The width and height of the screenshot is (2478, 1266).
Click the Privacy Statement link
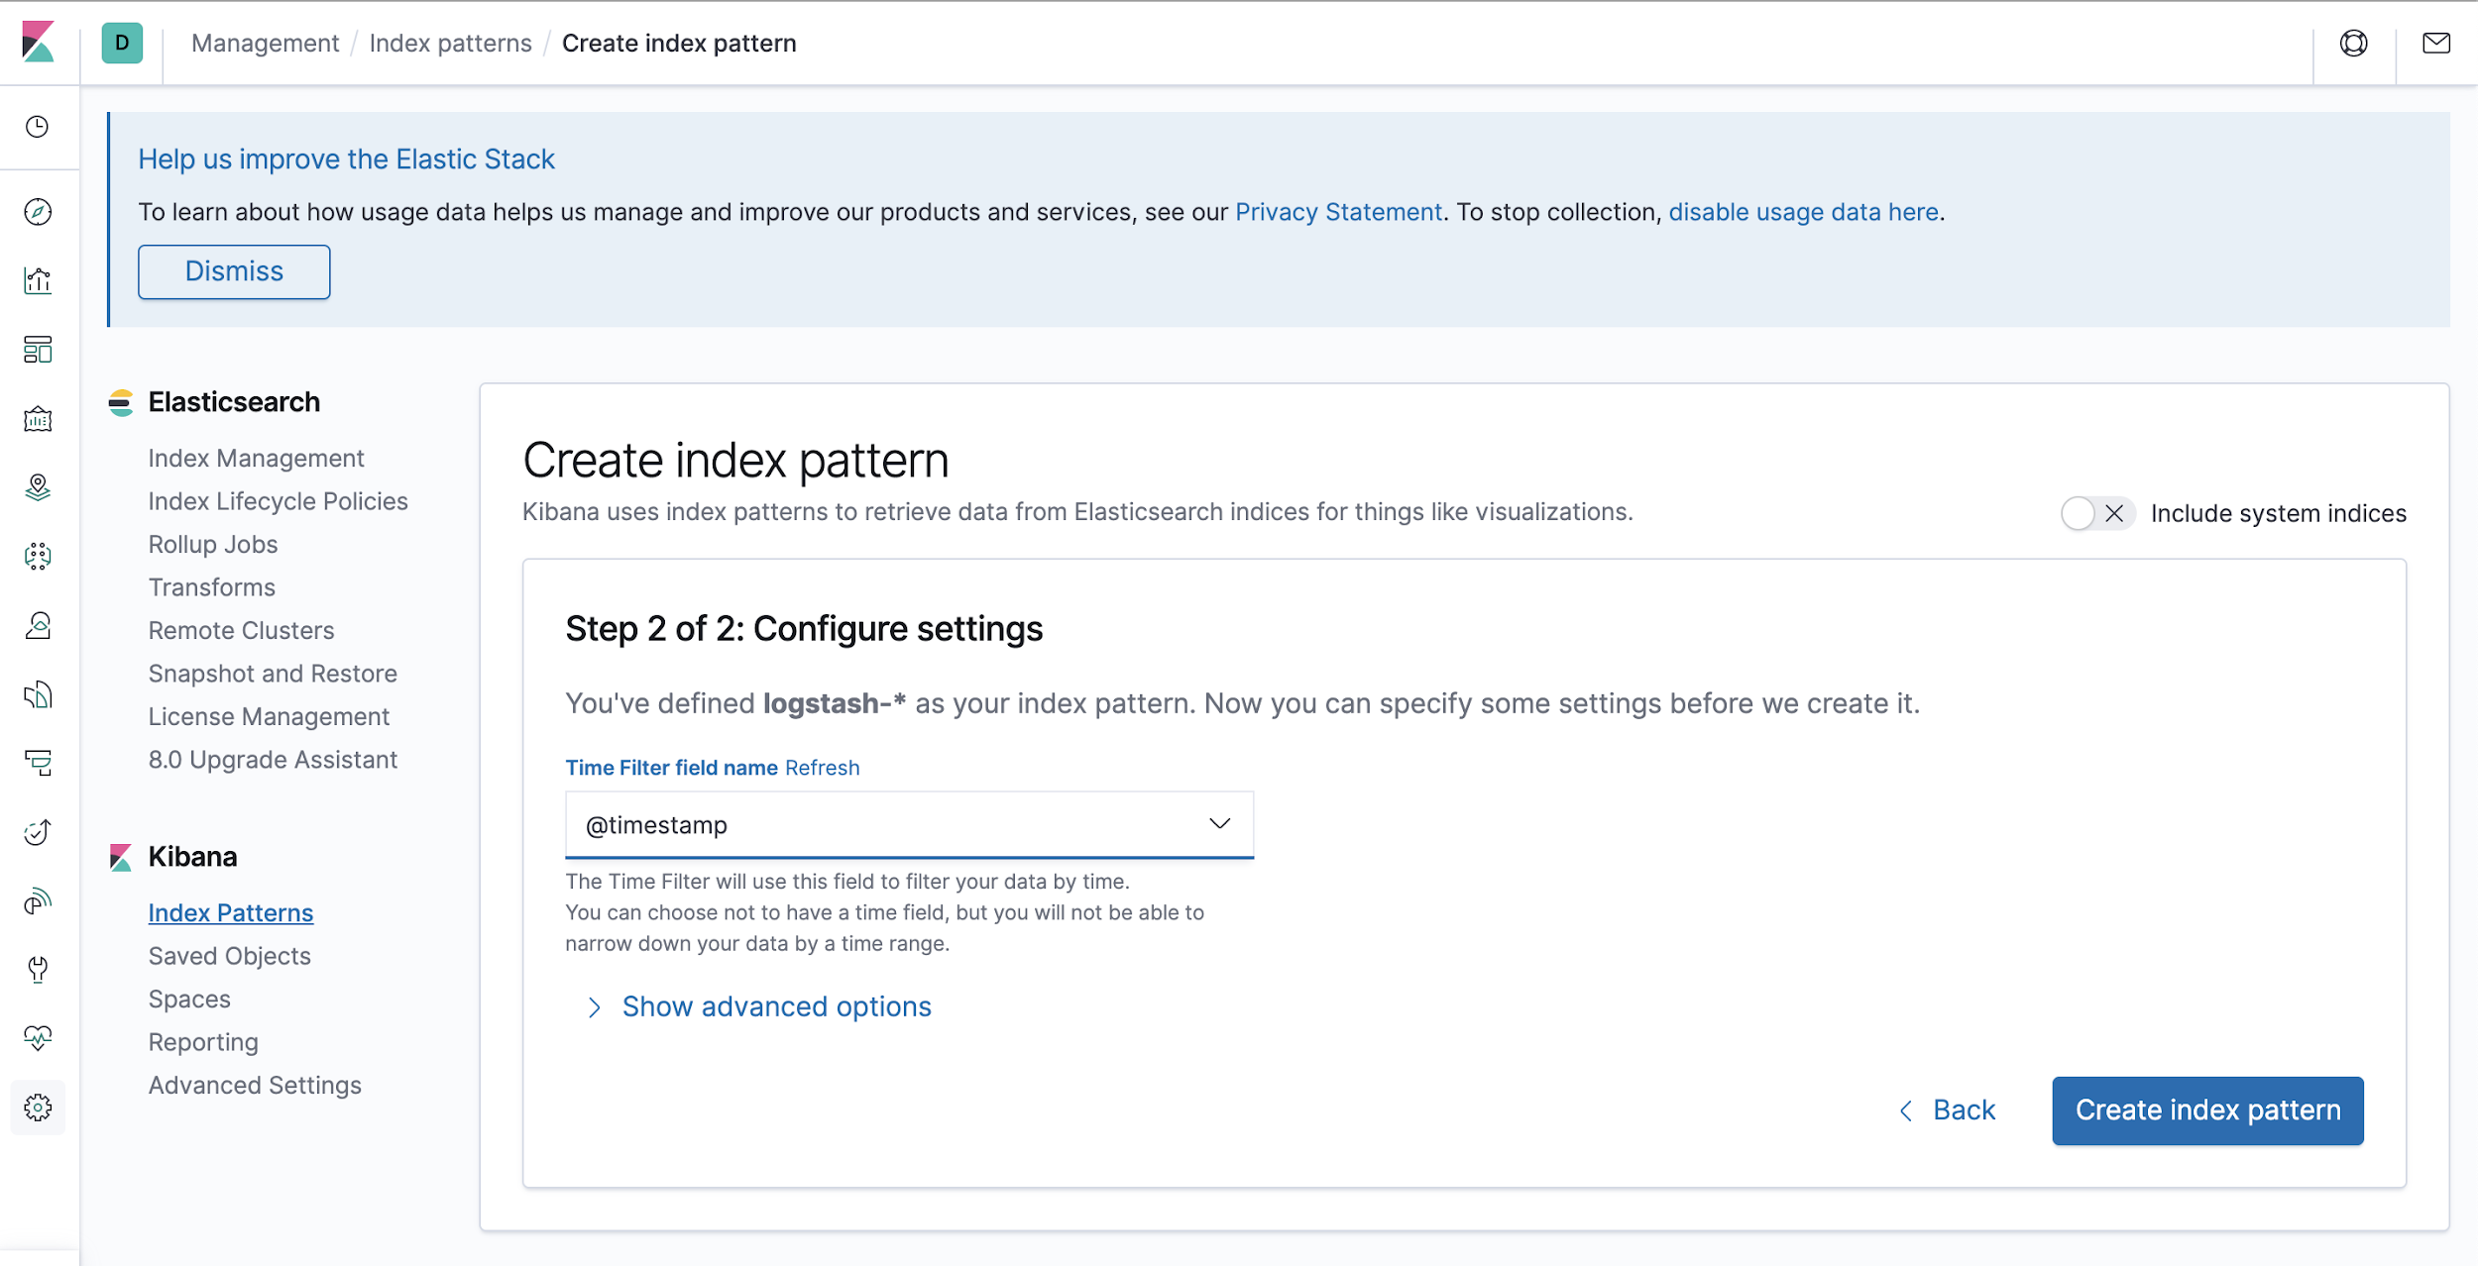(1337, 212)
